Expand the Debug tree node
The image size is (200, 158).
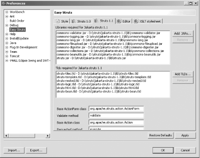tap(7, 25)
